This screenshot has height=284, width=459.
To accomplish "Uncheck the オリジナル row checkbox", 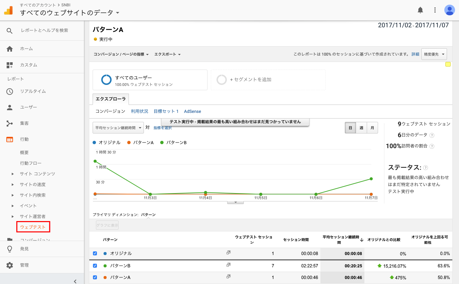I will (x=95, y=253).
